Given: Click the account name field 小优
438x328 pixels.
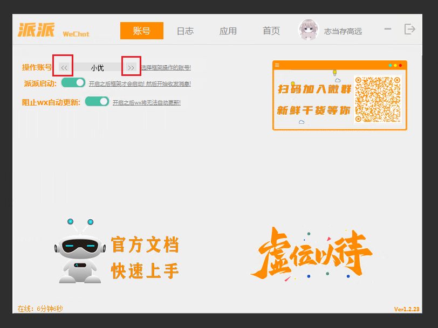Looking at the screenshot, I should click(97, 67).
